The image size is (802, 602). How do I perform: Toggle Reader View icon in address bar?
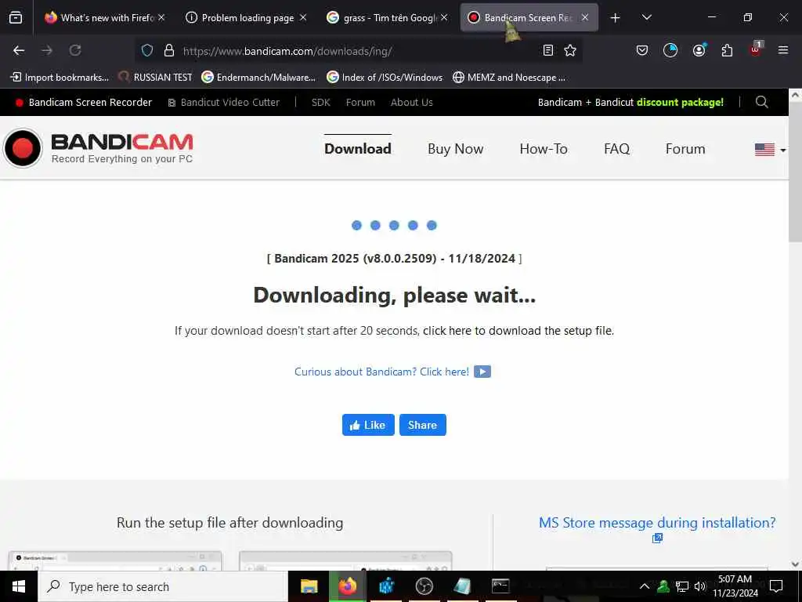pos(547,50)
